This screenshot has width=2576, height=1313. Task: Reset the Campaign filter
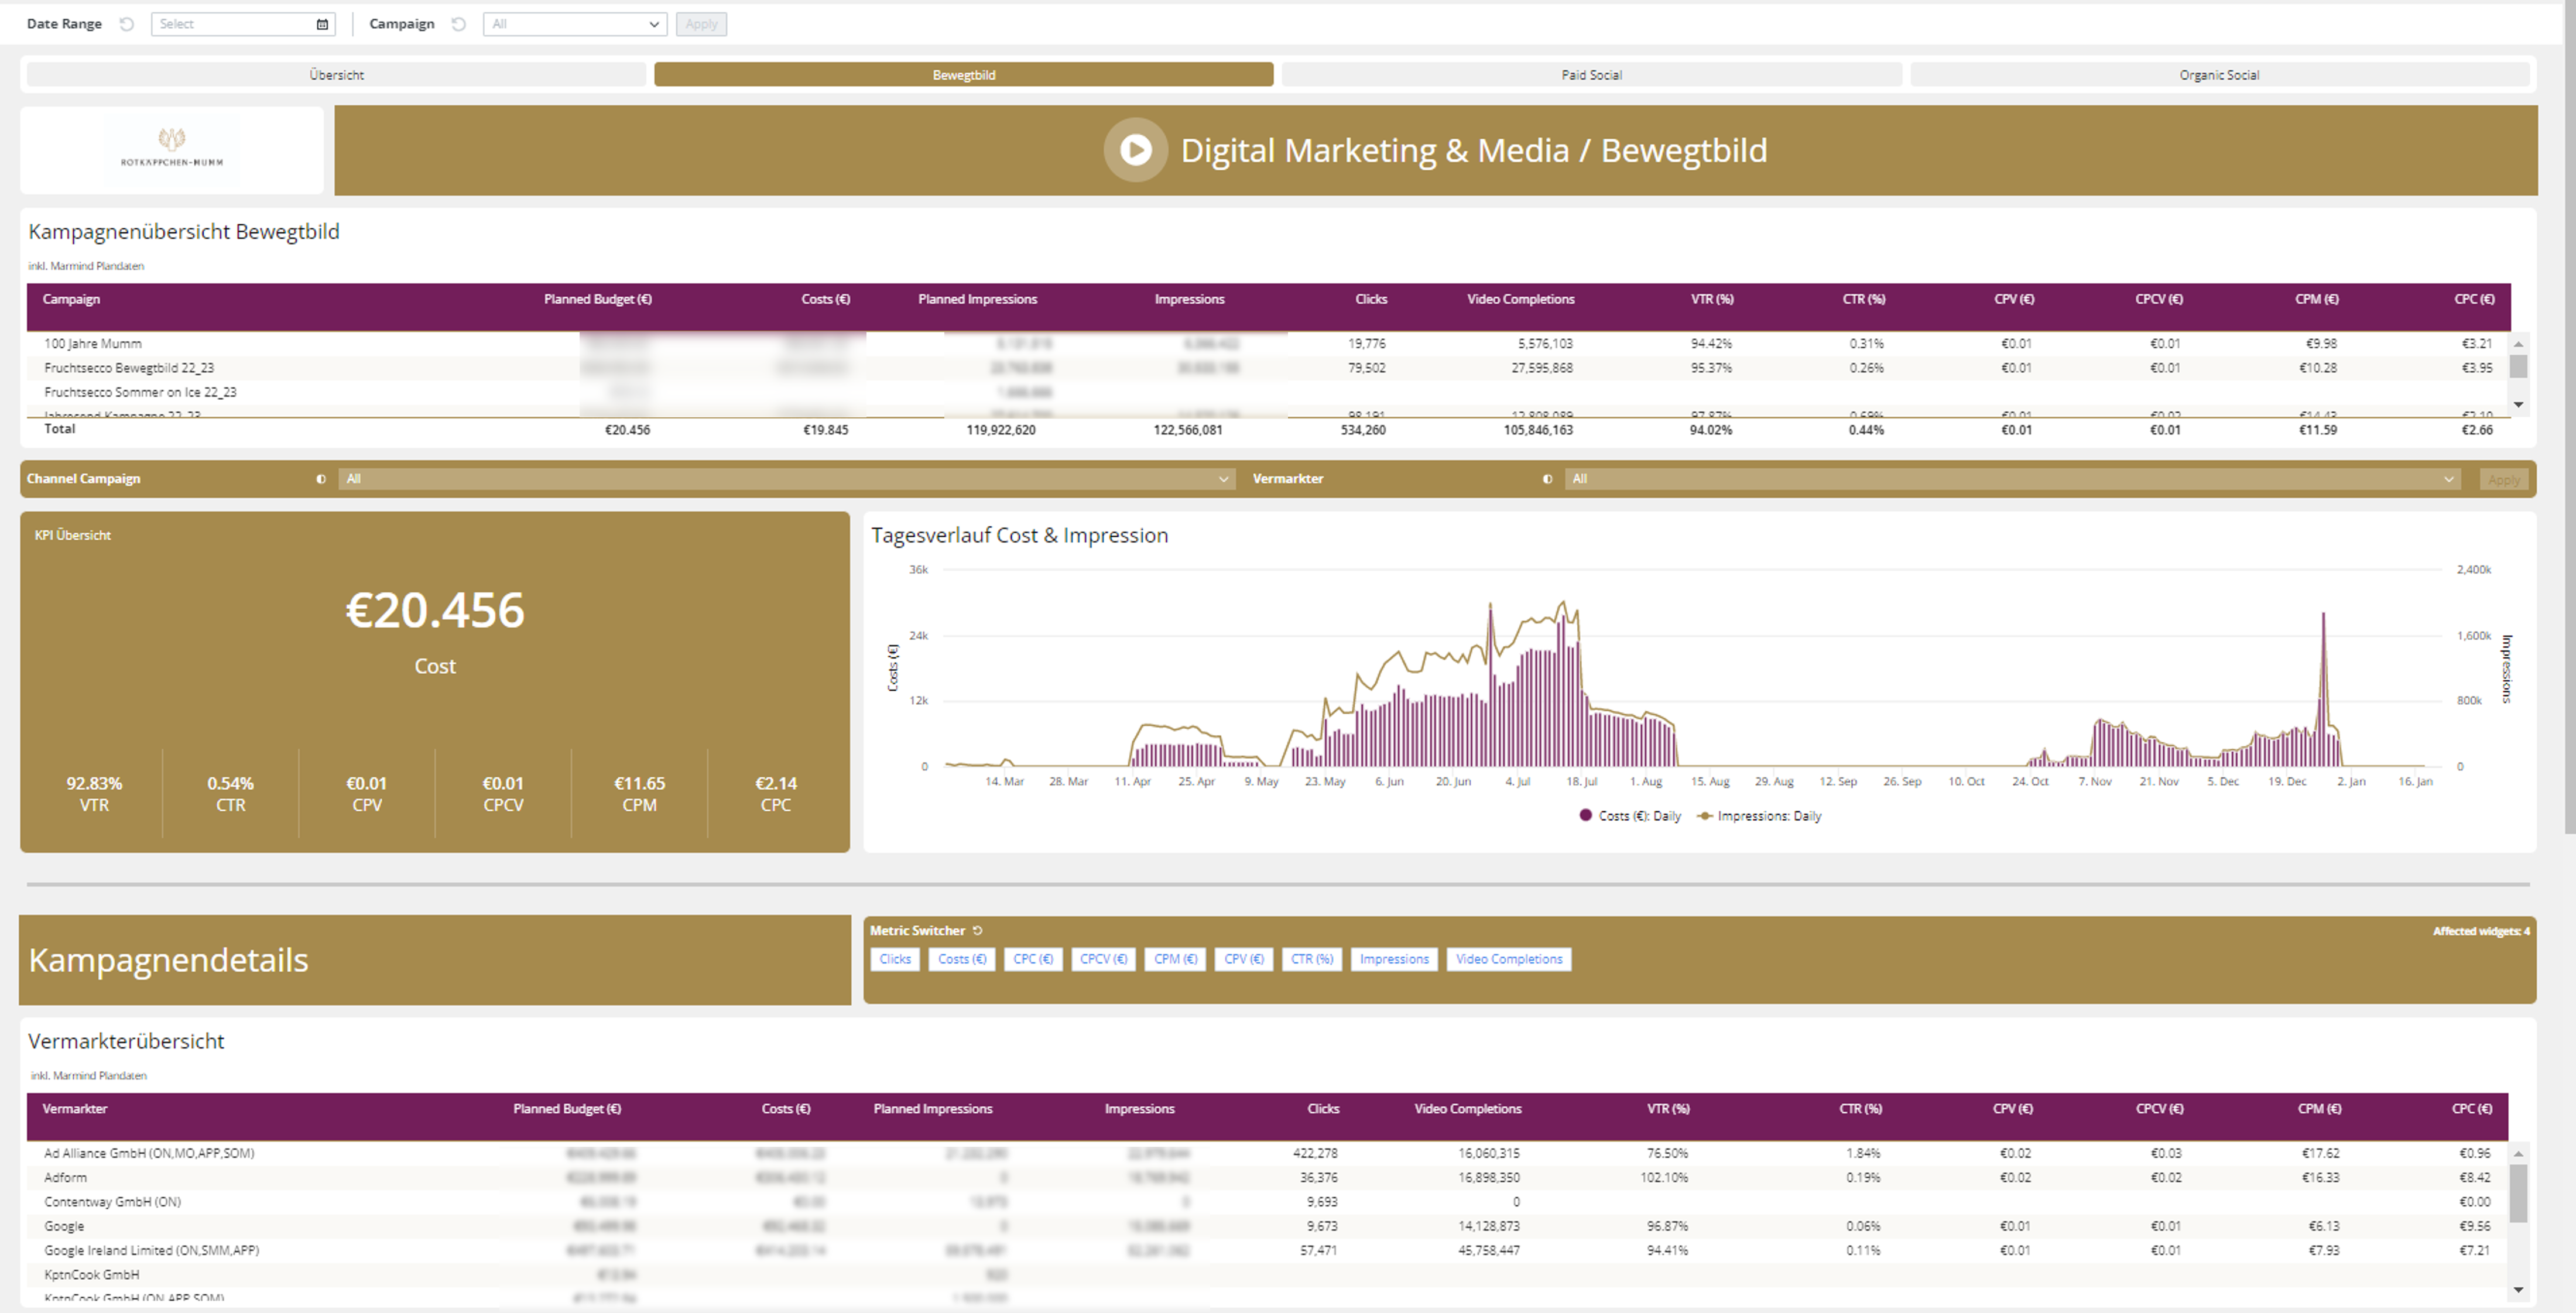[x=459, y=24]
